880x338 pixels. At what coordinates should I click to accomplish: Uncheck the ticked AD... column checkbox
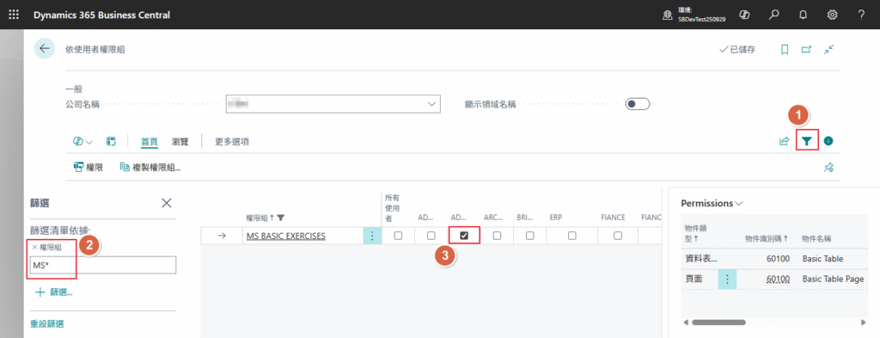pyautogui.click(x=464, y=236)
